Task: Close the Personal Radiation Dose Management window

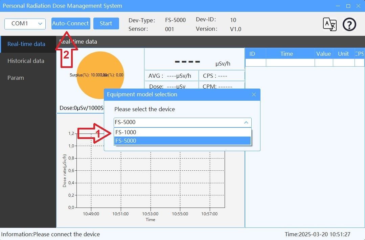Action: pos(358,6)
